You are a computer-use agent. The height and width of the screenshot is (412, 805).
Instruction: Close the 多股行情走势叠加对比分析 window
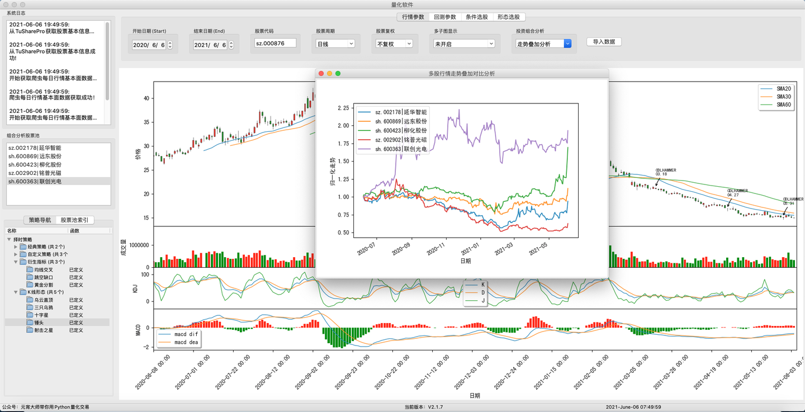click(321, 73)
